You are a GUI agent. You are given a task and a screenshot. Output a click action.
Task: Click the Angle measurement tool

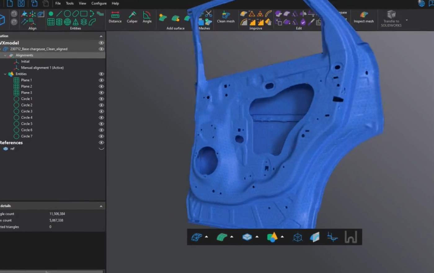147,17
